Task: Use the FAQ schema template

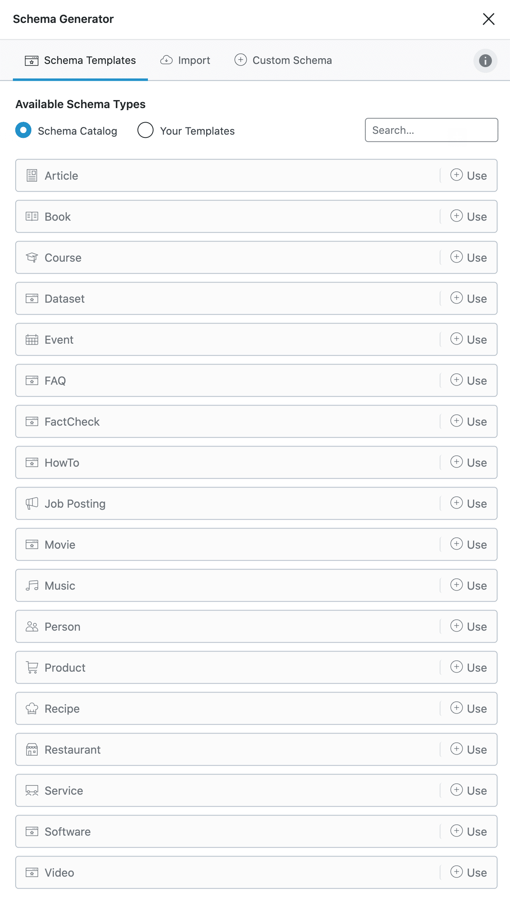Action: coord(469,381)
